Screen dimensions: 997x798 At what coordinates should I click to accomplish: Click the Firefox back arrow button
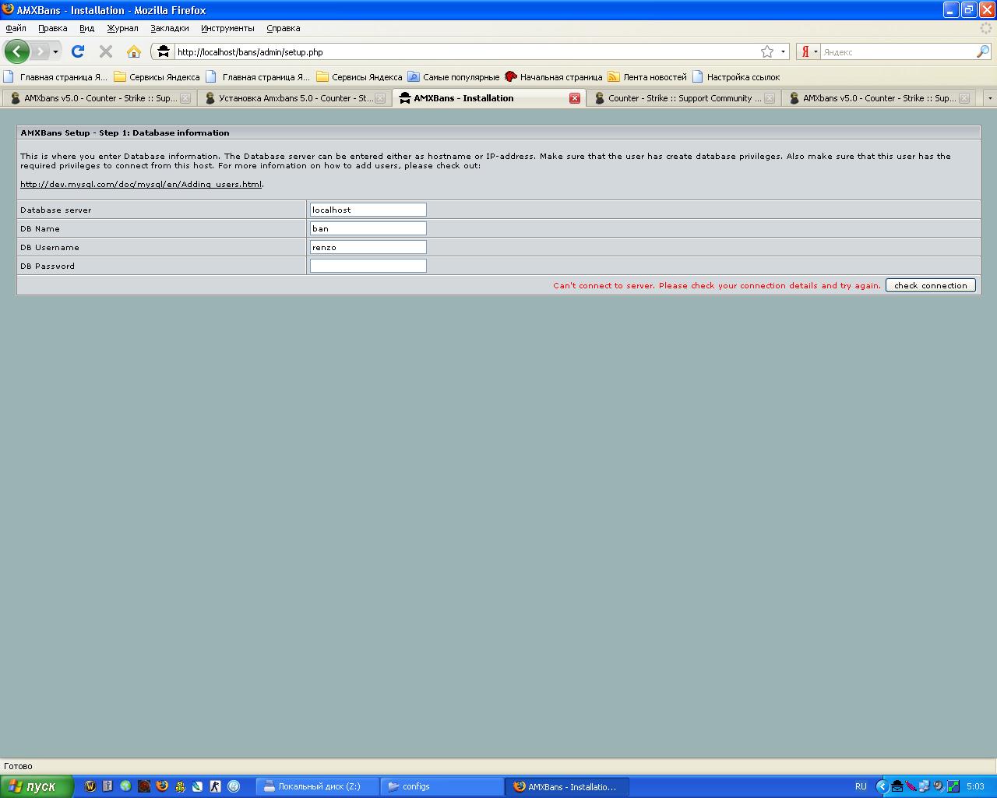(x=16, y=51)
